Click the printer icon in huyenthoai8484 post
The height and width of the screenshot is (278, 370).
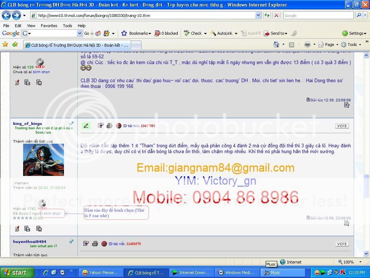(95, 244)
